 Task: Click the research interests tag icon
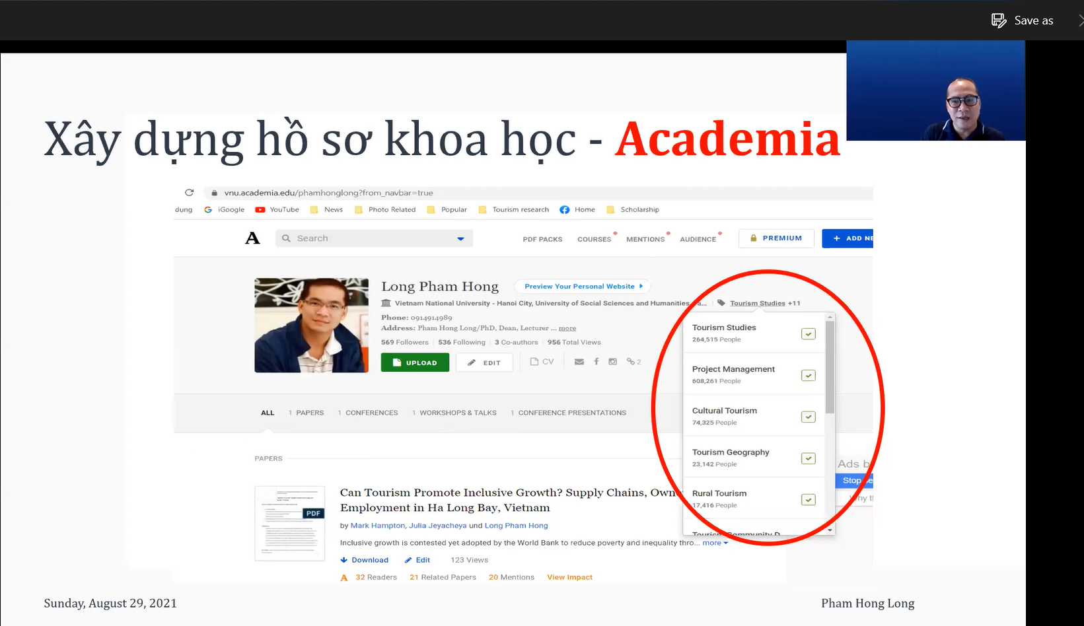tap(721, 303)
